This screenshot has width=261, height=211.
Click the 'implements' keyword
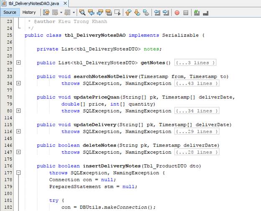144,35
